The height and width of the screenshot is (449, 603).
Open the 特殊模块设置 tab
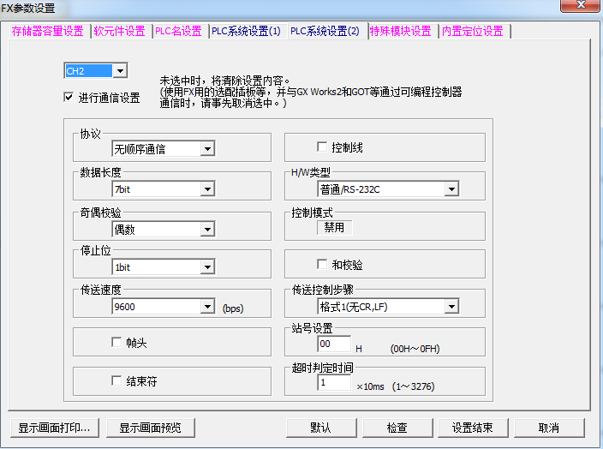(x=400, y=31)
